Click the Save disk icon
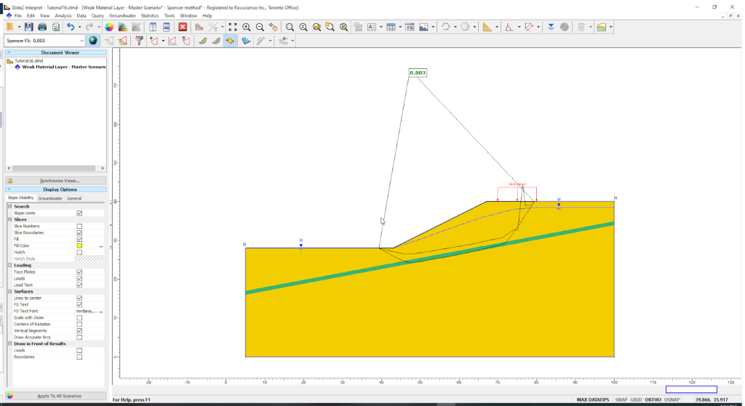The width and height of the screenshot is (745, 406). pyautogui.click(x=29, y=27)
